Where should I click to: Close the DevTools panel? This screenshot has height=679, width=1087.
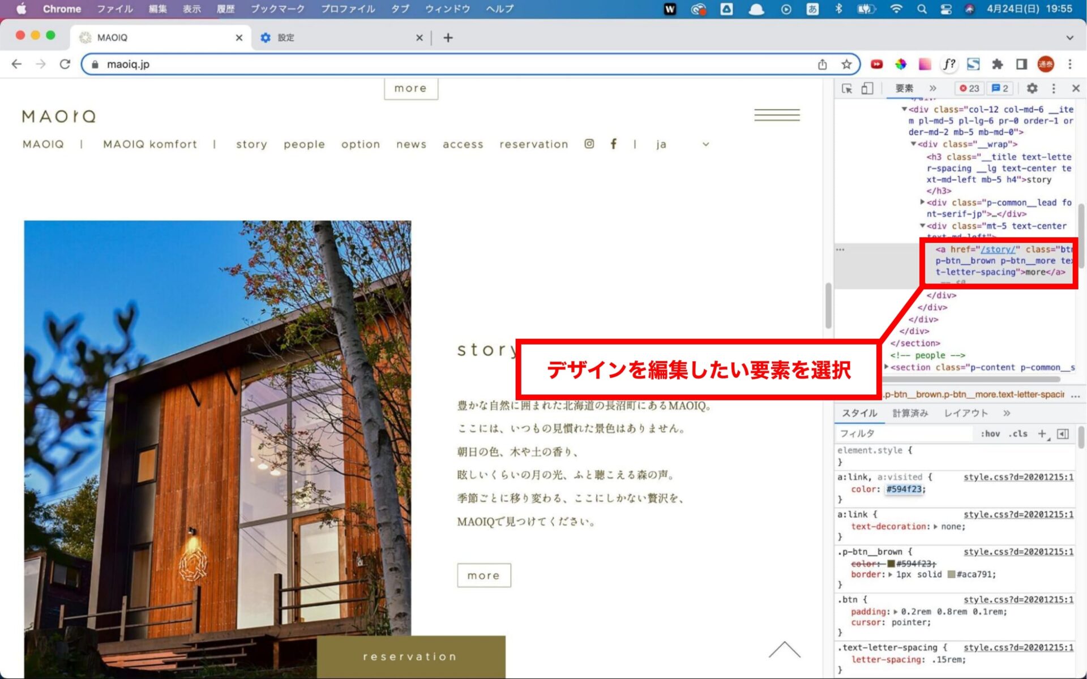coord(1076,88)
